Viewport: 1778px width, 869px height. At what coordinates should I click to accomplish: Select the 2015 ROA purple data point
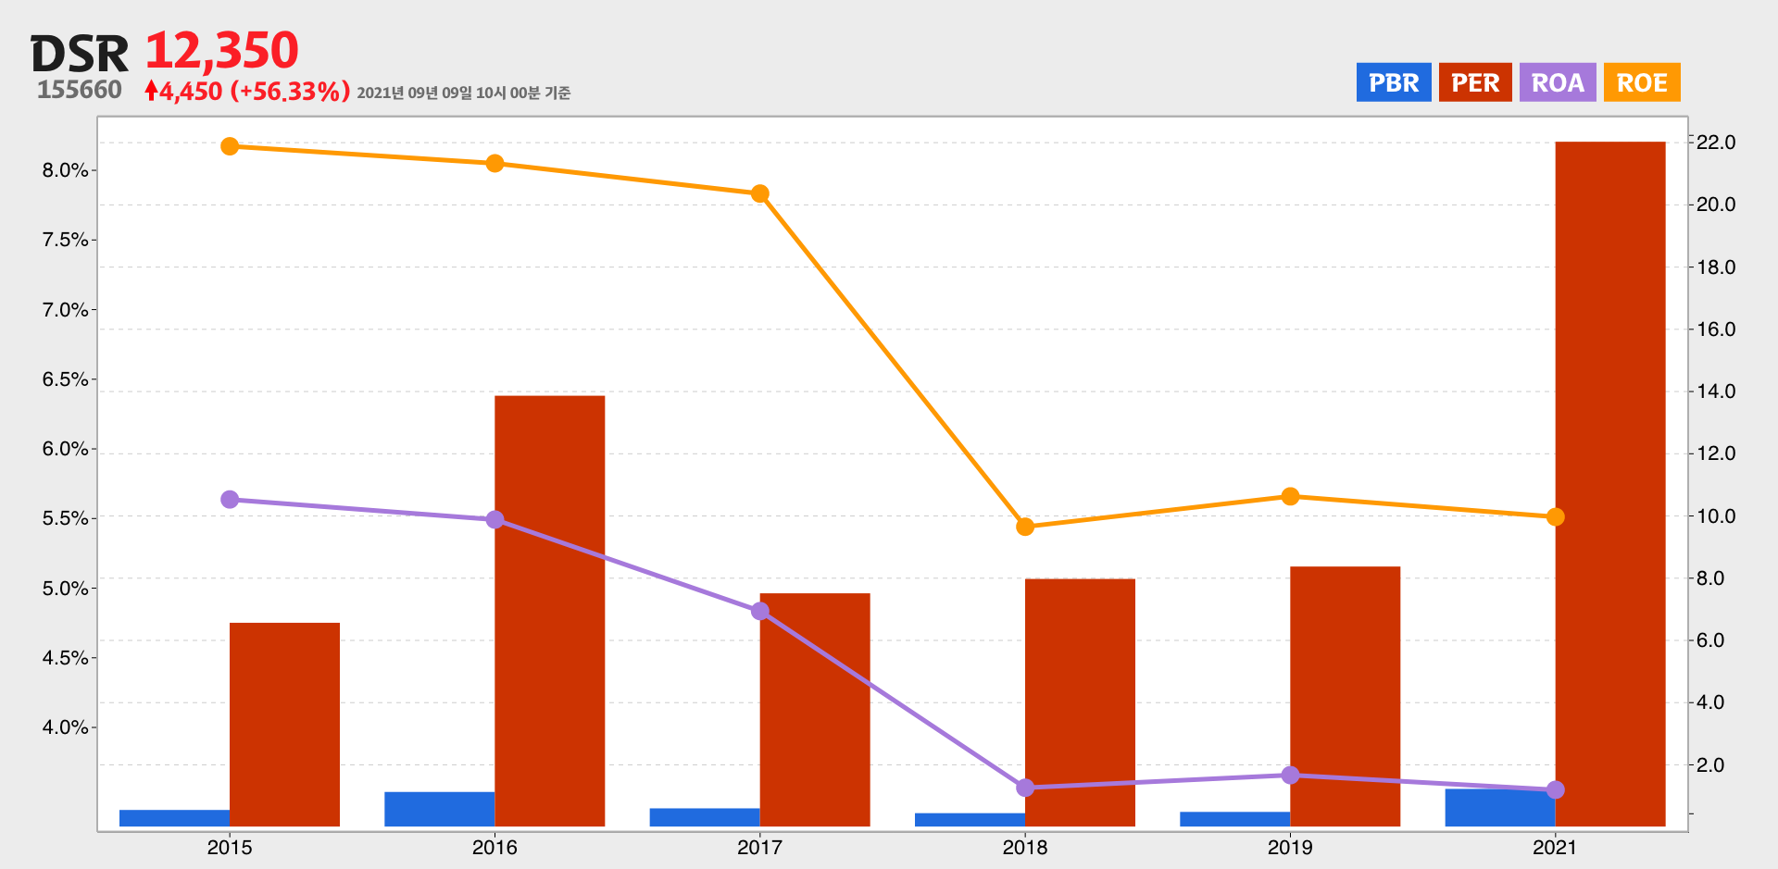click(230, 500)
